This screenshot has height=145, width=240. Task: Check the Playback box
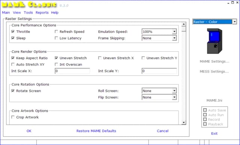pos(205,124)
